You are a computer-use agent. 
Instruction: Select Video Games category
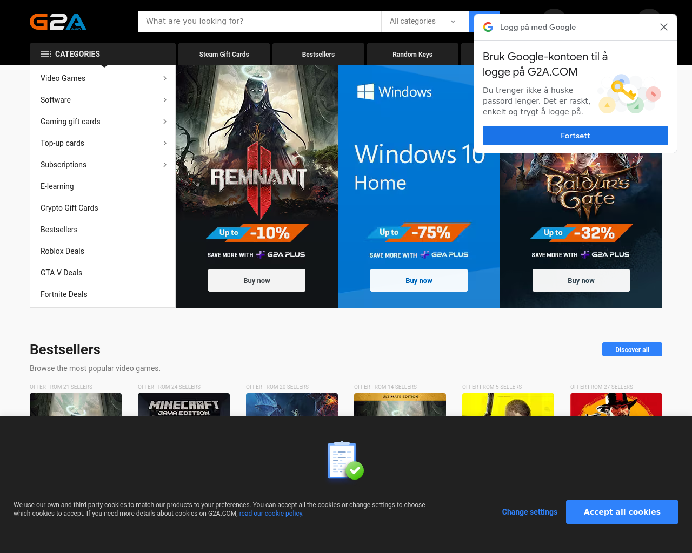click(103, 78)
